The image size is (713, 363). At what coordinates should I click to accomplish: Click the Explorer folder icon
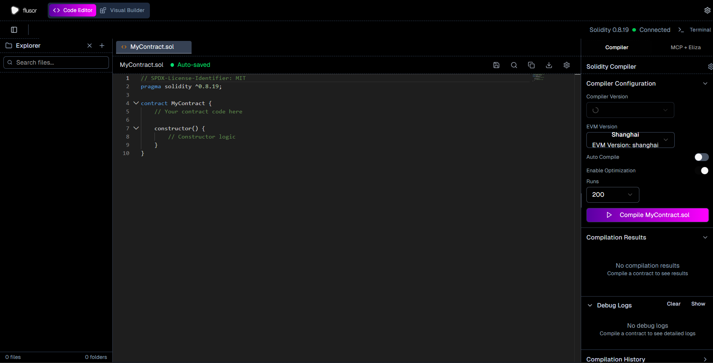tap(9, 45)
